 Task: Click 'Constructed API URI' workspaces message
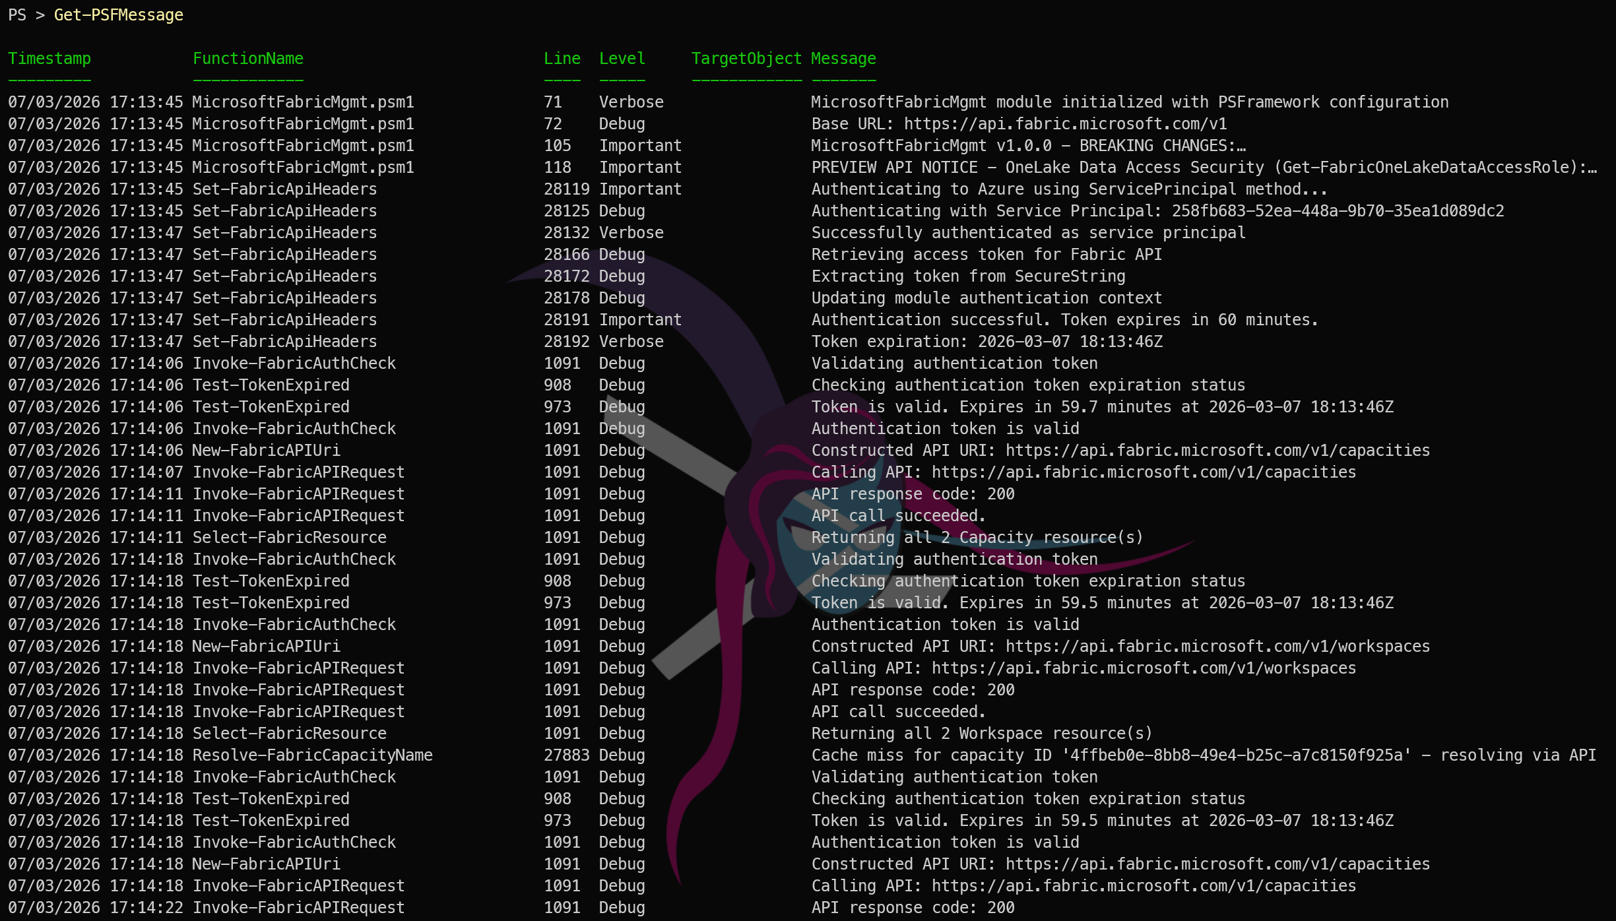pyautogui.click(x=1120, y=646)
